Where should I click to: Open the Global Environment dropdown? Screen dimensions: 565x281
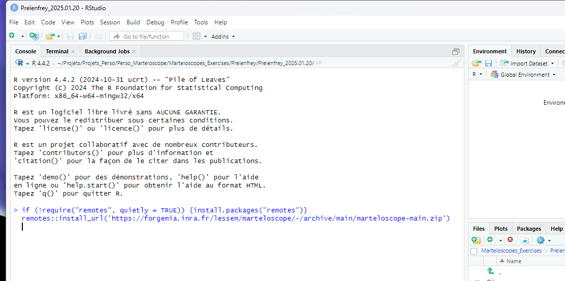tap(523, 75)
